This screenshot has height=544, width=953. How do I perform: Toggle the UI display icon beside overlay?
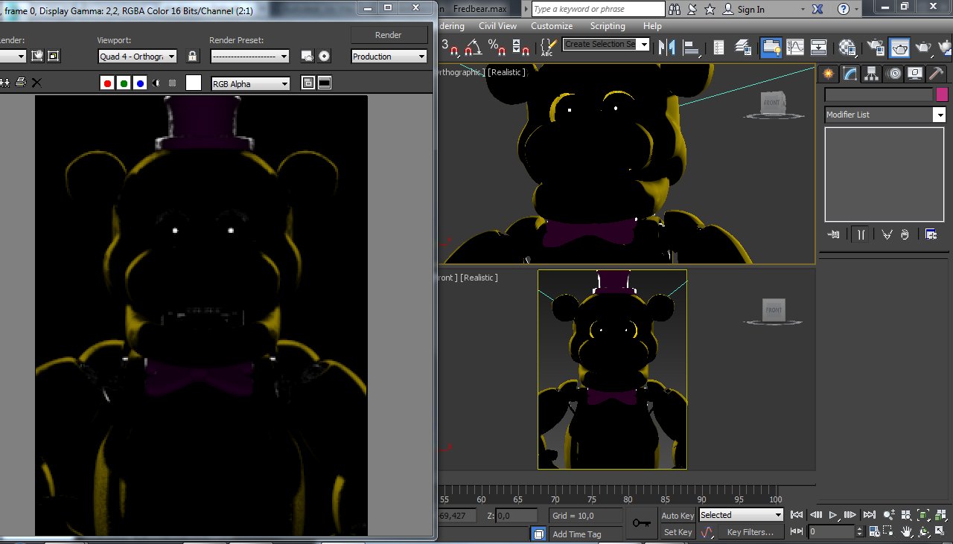pyautogui.click(x=325, y=83)
